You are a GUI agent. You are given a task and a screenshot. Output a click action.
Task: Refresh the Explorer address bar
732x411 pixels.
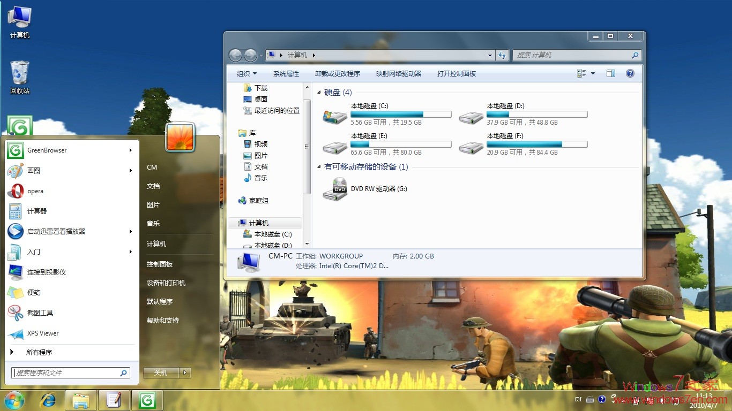click(502, 55)
